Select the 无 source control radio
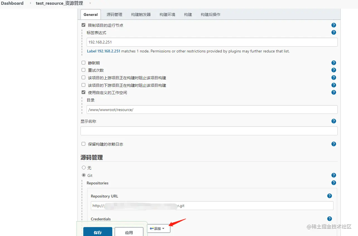 coord(84,168)
